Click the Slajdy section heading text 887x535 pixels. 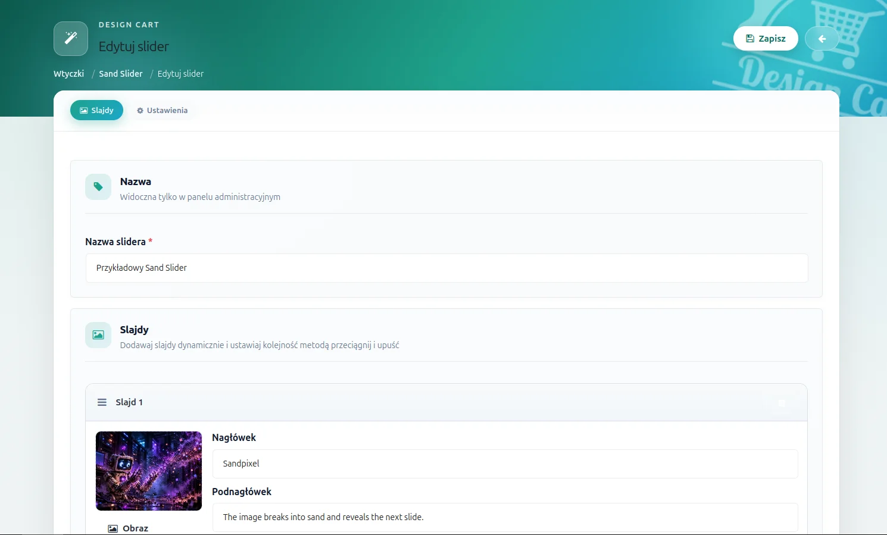point(135,330)
